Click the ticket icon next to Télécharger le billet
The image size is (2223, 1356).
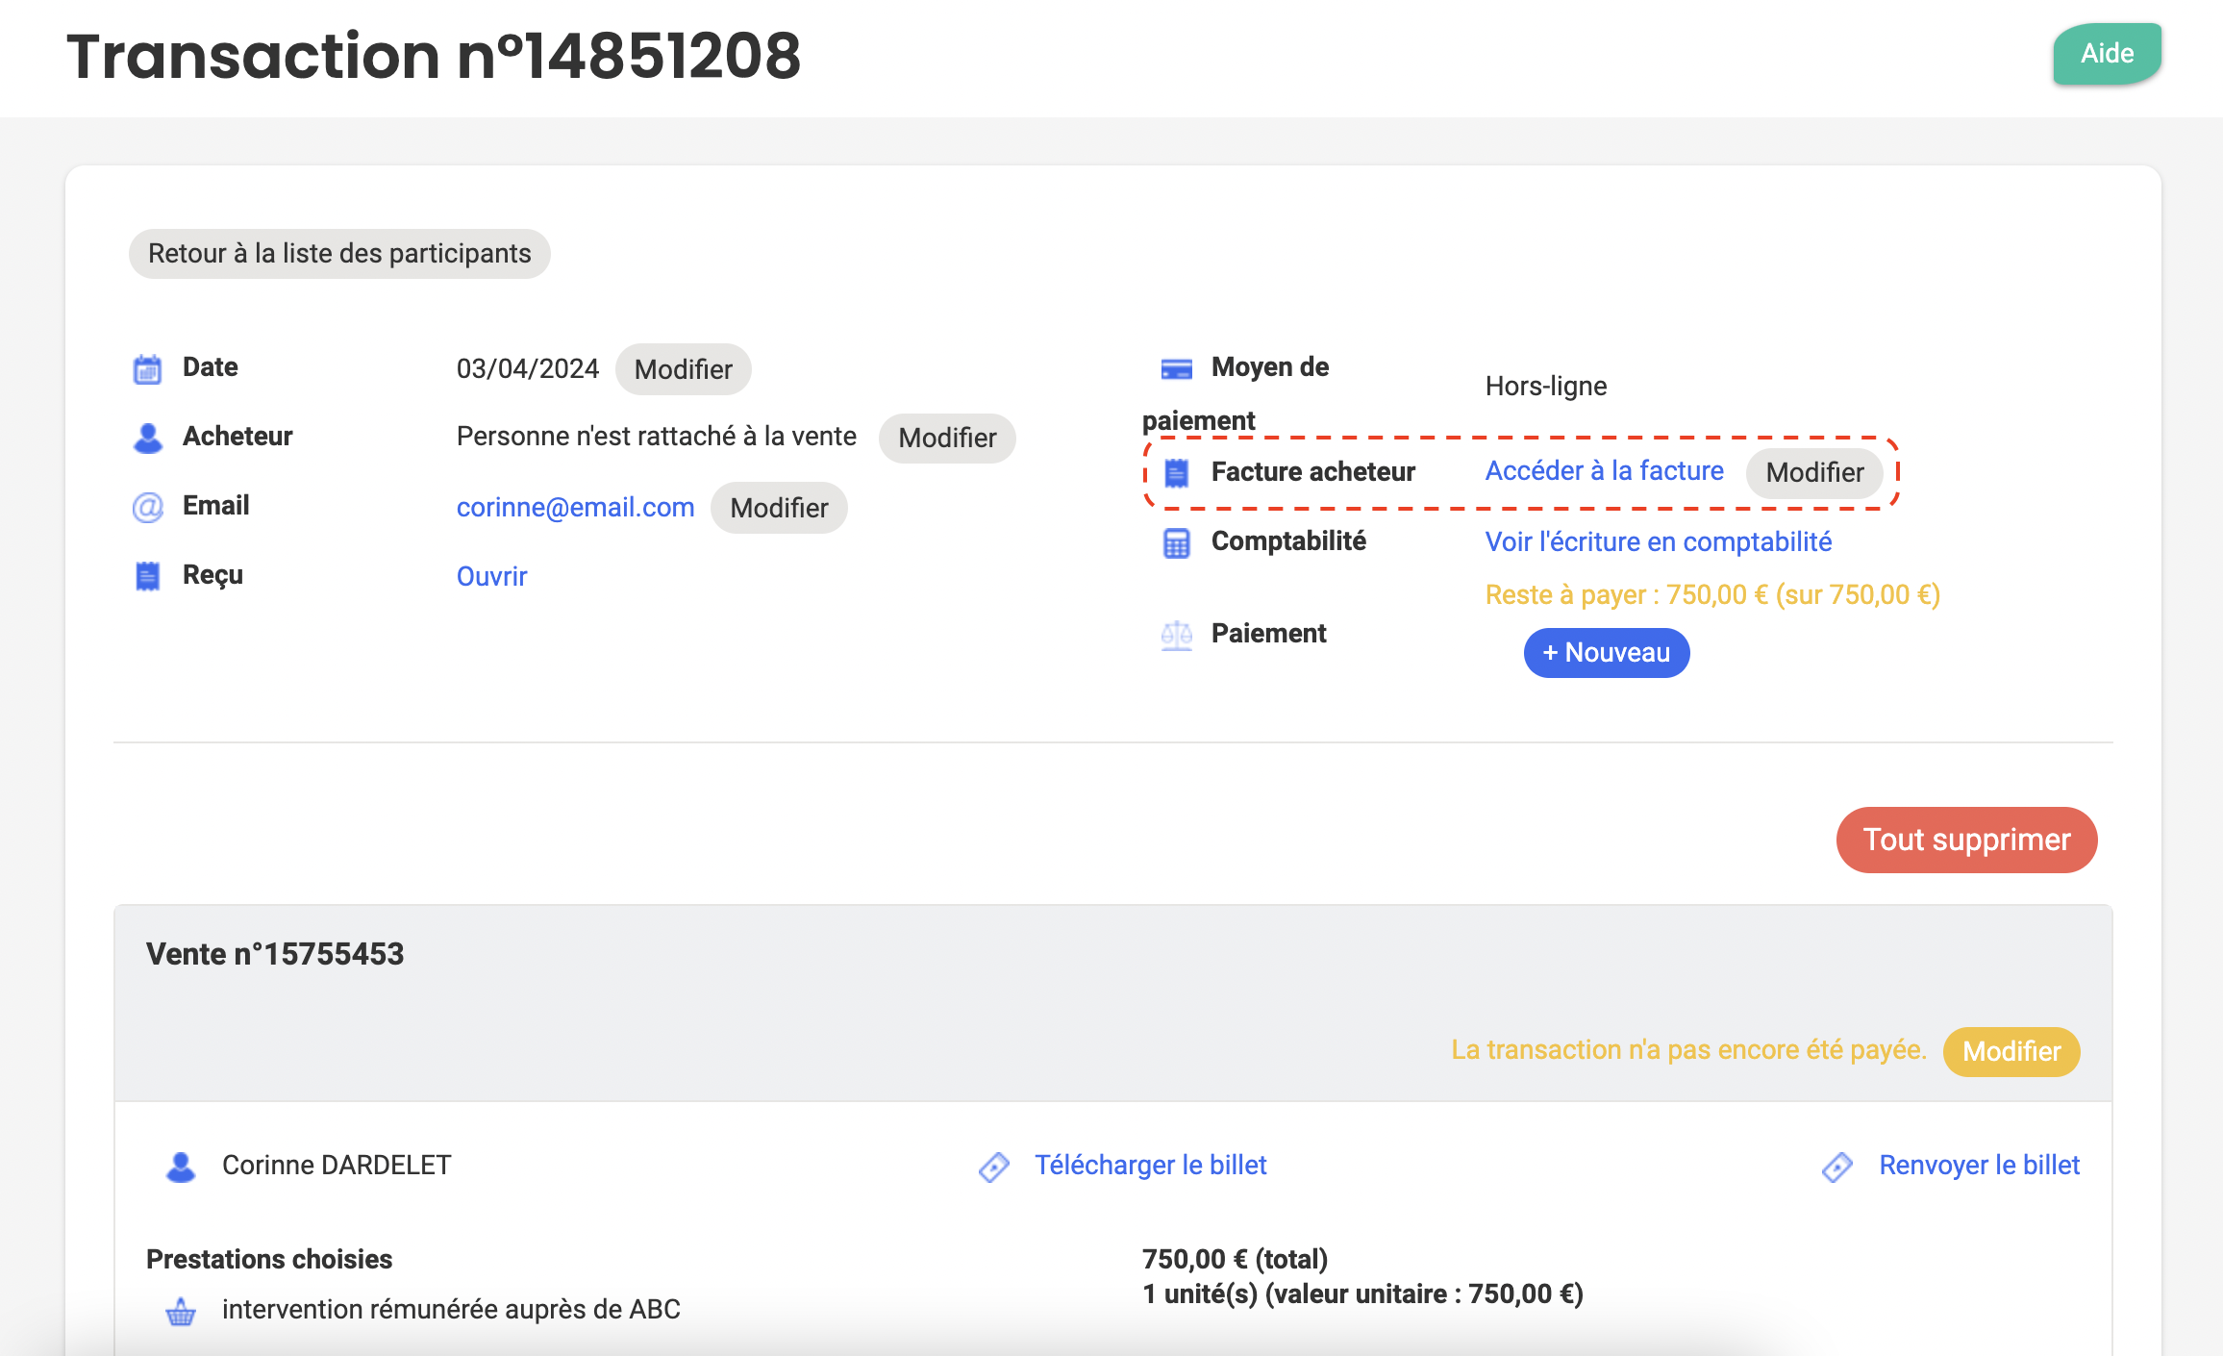993,1167
